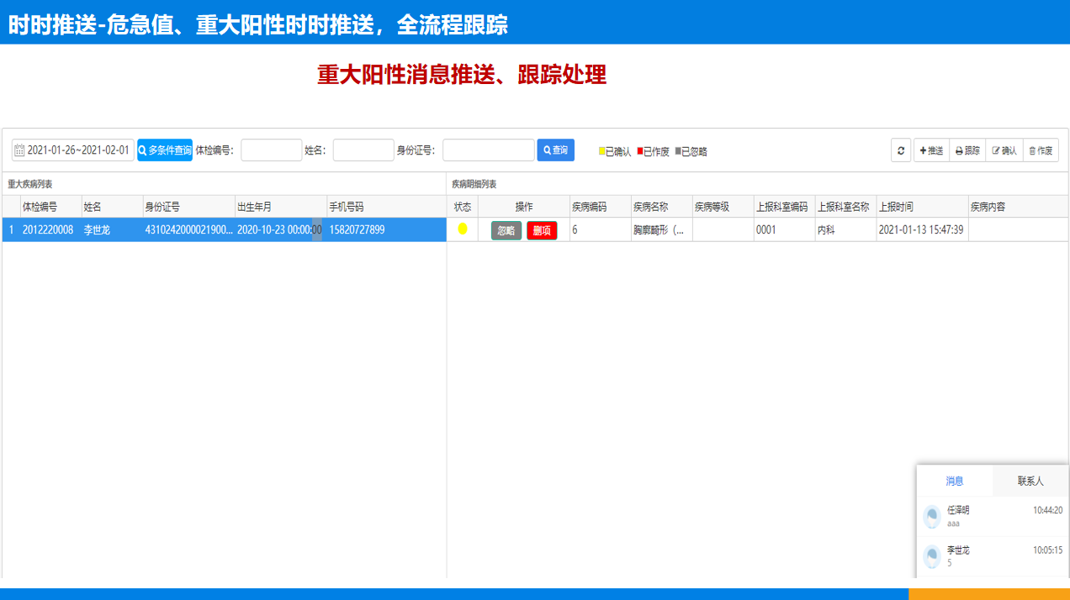Click the red 删项 delete button
Viewport: 1070px width, 600px height.
[542, 230]
